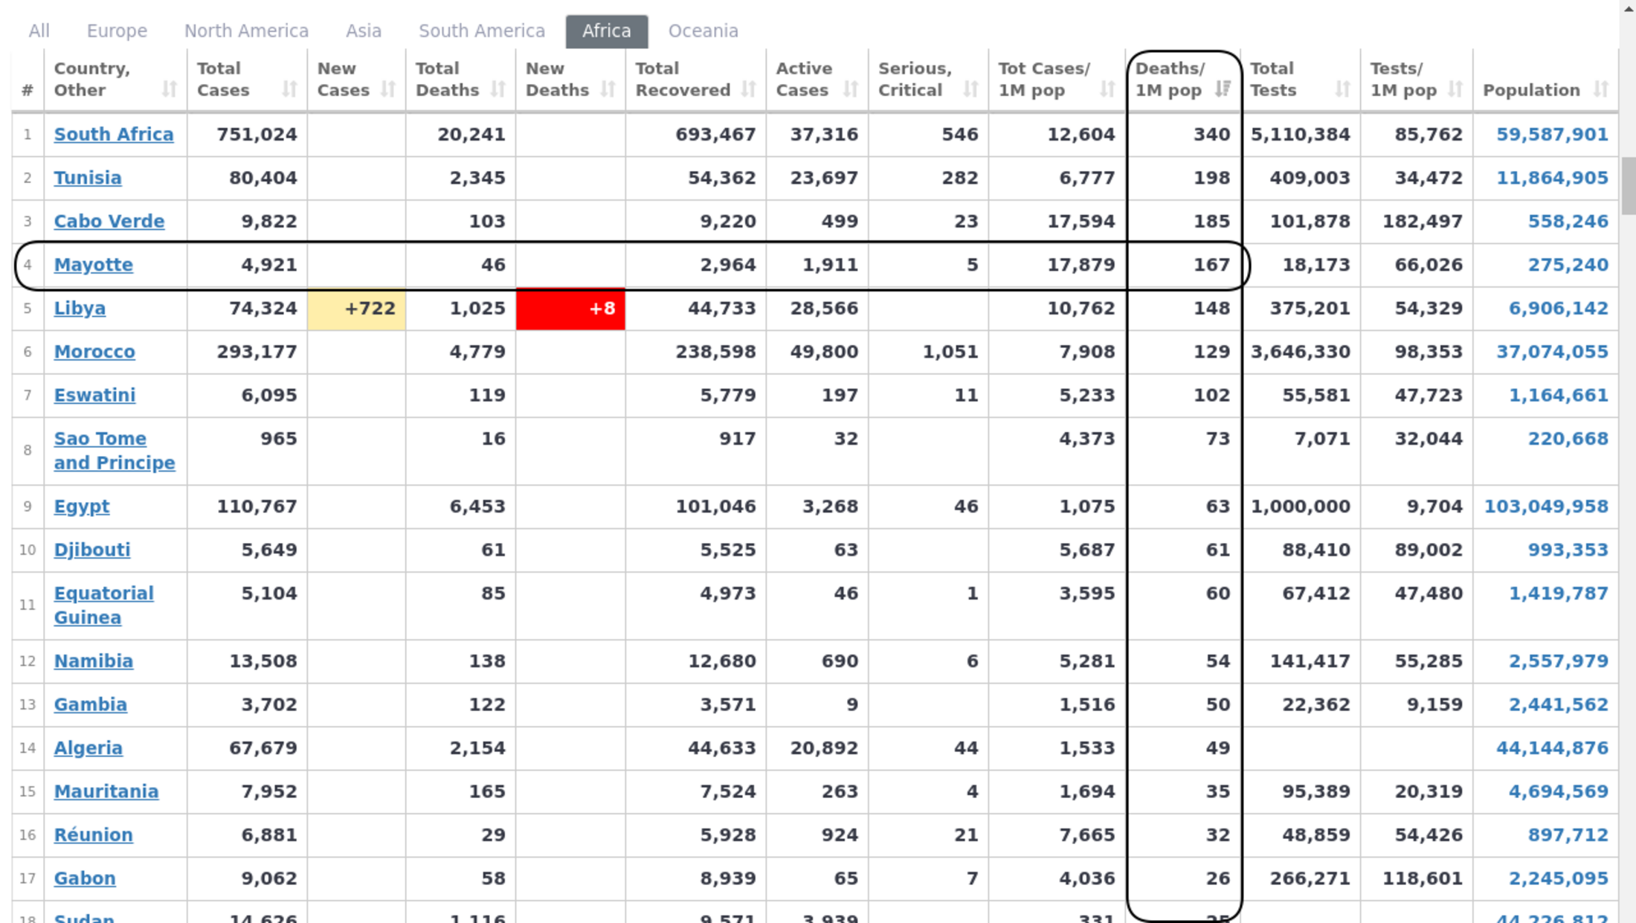Image resolution: width=1636 pixels, height=923 pixels.
Task: Select the Oceania continent tab
Action: (703, 31)
